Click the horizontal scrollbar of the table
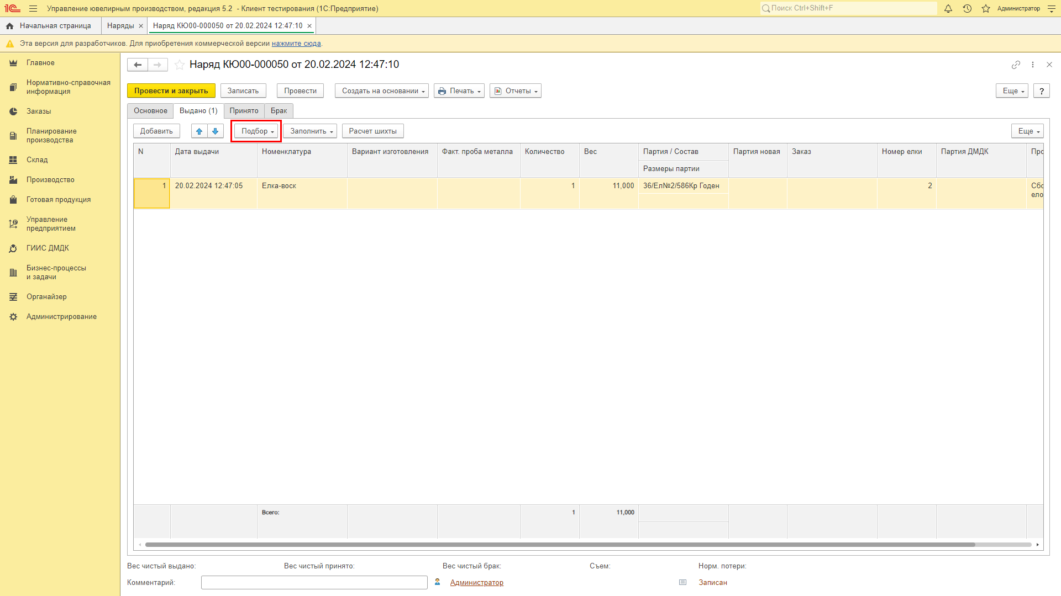This screenshot has height=596, width=1061. (560, 545)
